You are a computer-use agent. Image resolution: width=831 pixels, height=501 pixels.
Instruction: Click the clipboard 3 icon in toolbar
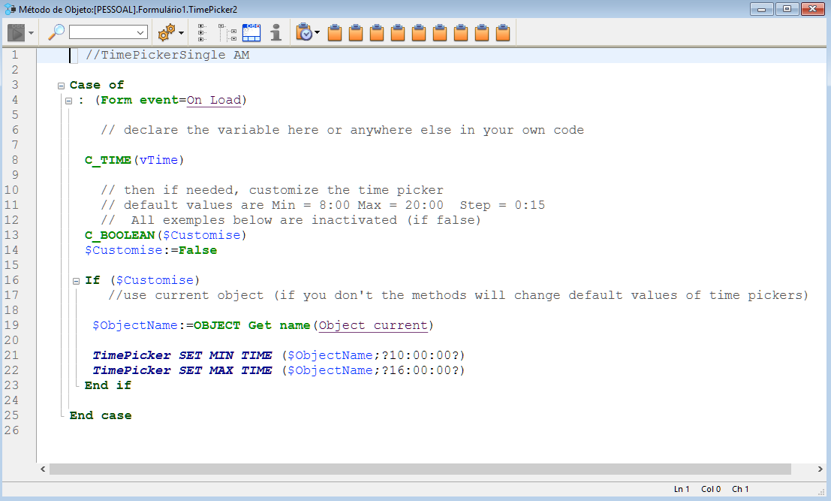click(377, 32)
